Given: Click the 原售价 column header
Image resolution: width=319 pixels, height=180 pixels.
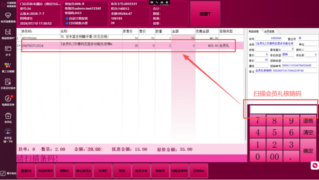Looking at the screenshot, I should 130,32.
